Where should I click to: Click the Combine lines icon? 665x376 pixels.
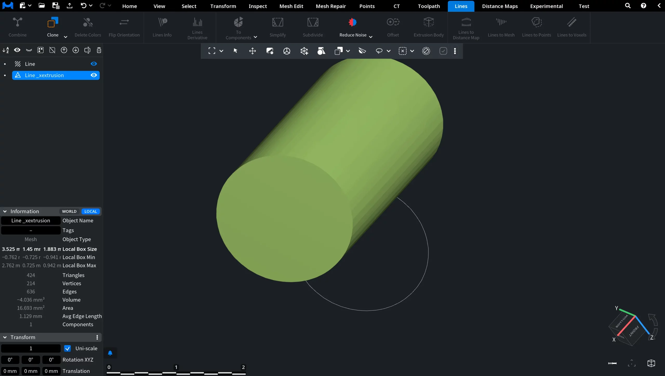pyautogui.click(x=17, y=22)
